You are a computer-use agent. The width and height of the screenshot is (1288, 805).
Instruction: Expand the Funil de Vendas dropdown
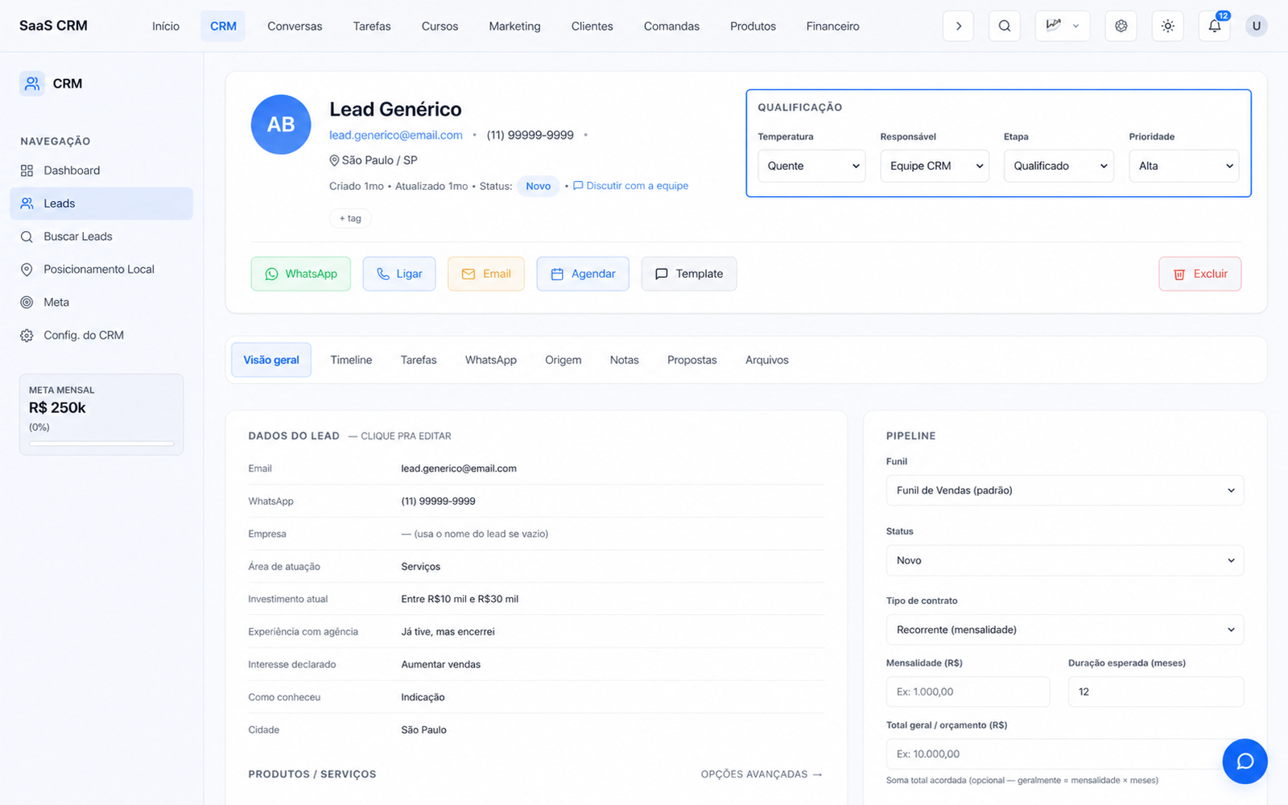click(x=1065, y=490)
